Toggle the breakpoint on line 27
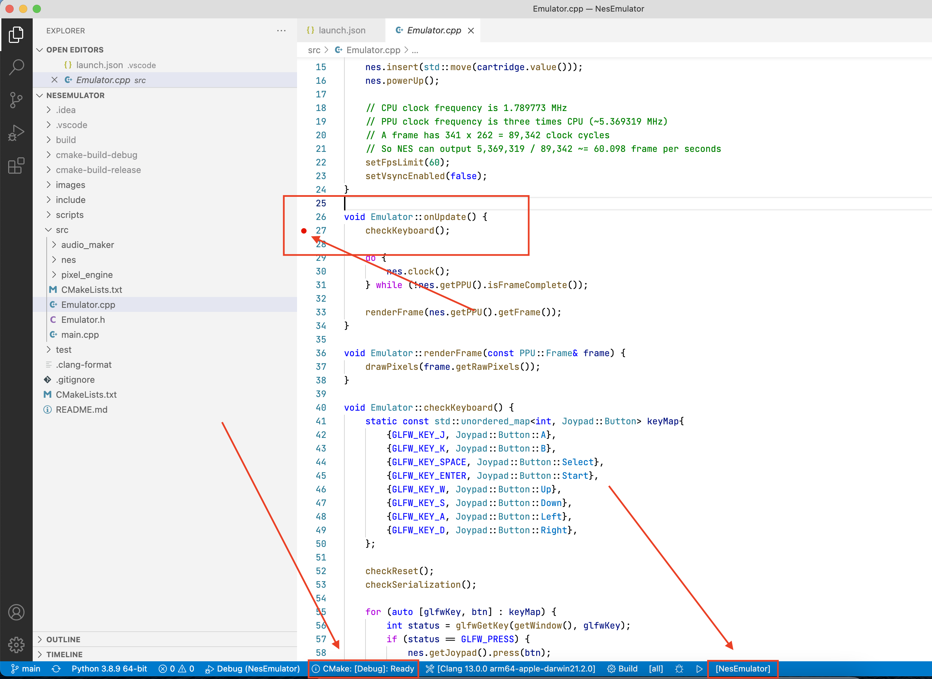 click(x=304, y=231)
